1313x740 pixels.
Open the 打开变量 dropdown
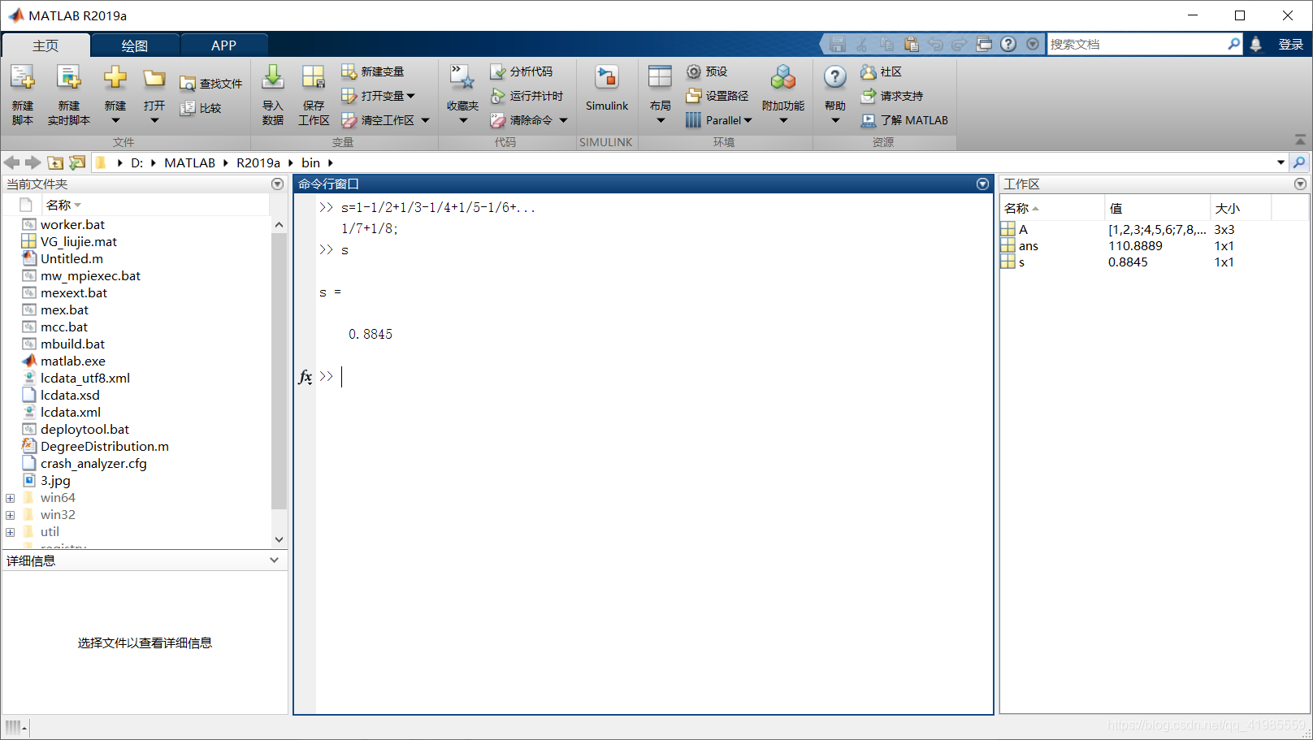tap(379, 96)
